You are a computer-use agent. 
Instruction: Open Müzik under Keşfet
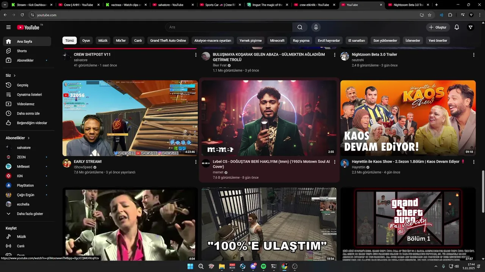point(27,236)
